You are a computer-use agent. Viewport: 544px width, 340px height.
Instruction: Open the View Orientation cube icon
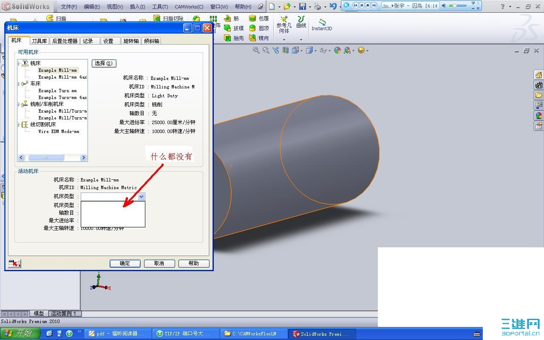pyautogui.click(x=295, y=50)
